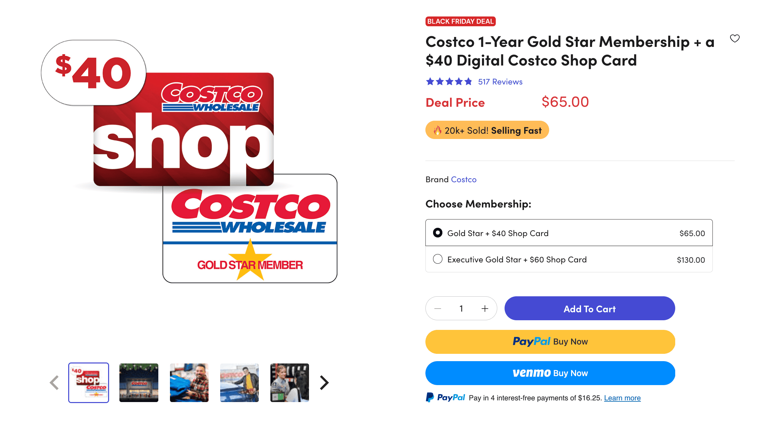
Task: Click the quantity input field
Action: point(461,308)
